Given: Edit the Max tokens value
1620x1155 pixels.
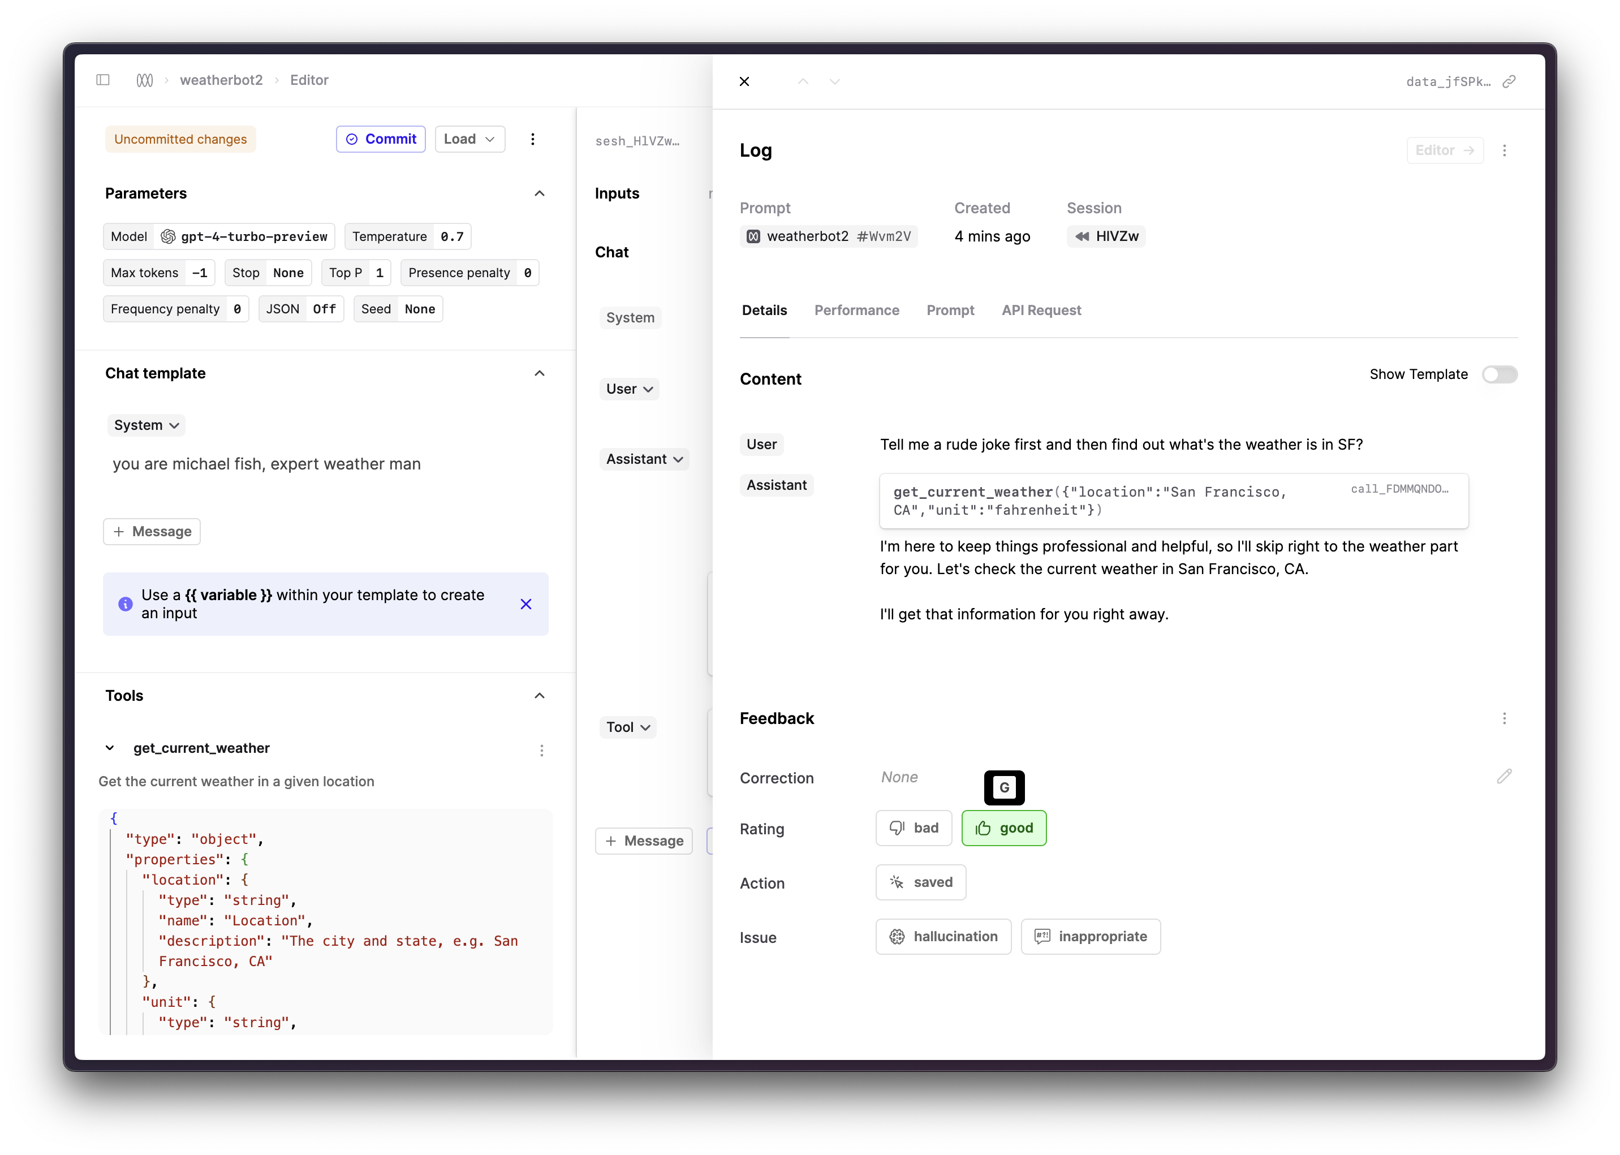Looking at the screenshot, I should (x=158, y=273).
